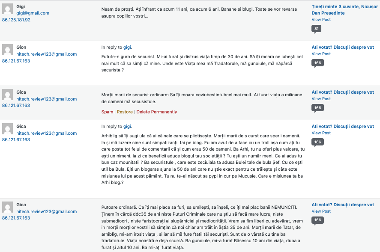Open 'Ati votat? Discuții despre vot' in Gion's row
The image size is (380, 252).
tap(343, 47)
